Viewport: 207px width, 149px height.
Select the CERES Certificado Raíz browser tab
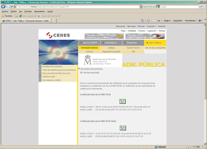pyautogui.click(x=26, y=21)
